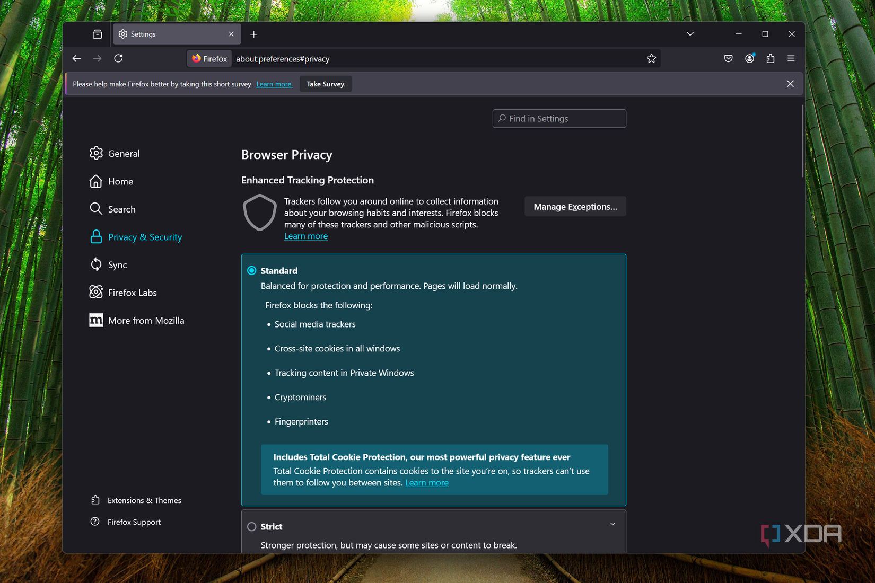Maximize the Firefox window
This screenshot has height=583, width=875.
[x=765, y=34]
